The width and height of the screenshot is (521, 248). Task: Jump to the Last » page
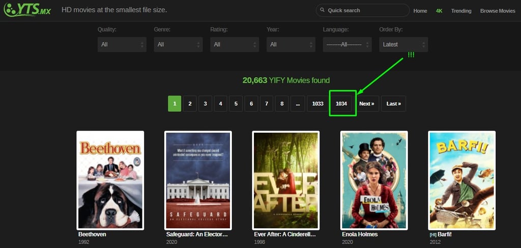coord(393,104)
